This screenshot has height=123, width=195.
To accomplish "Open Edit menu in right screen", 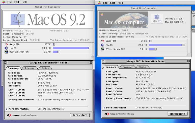I will tap(113, 3).
